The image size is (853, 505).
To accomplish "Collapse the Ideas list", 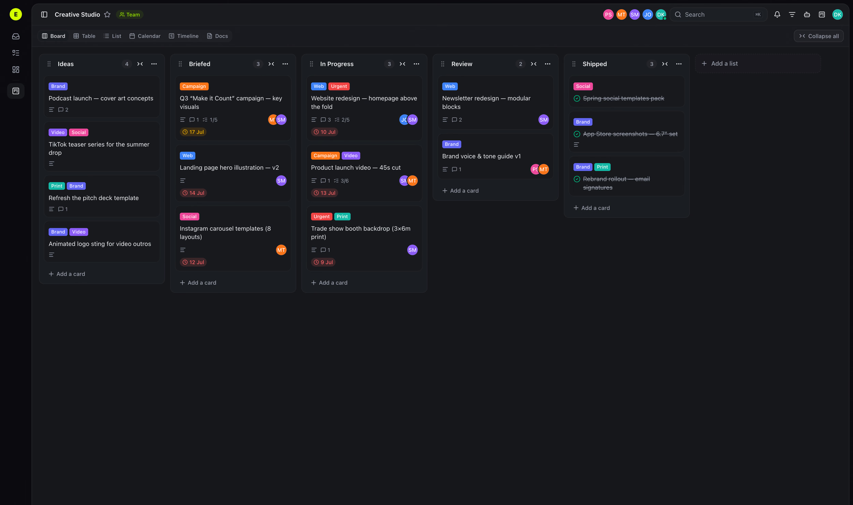I will [x=140, y=64].
